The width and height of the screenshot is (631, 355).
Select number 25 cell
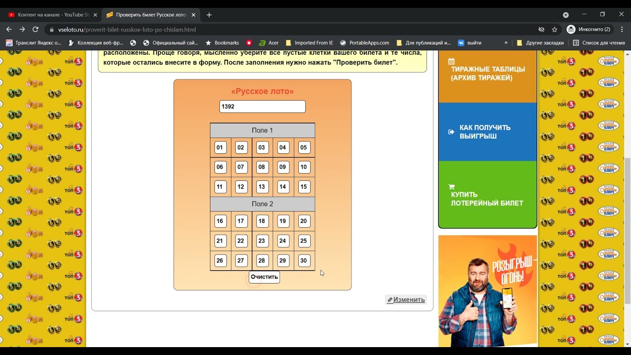point(304,241)
